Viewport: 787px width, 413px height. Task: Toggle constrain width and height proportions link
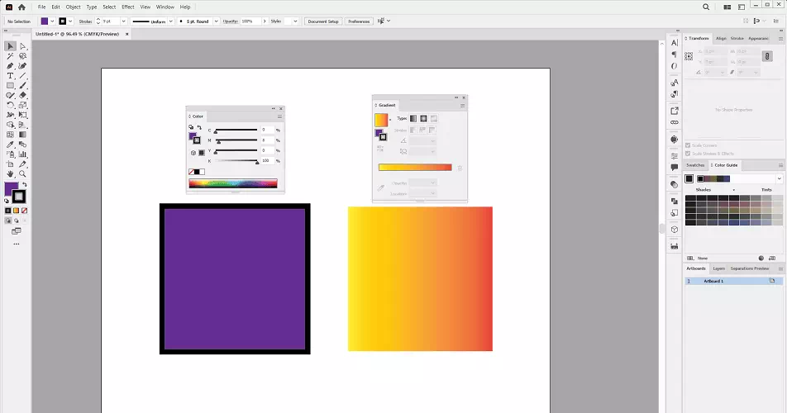(x=767, y=56)
